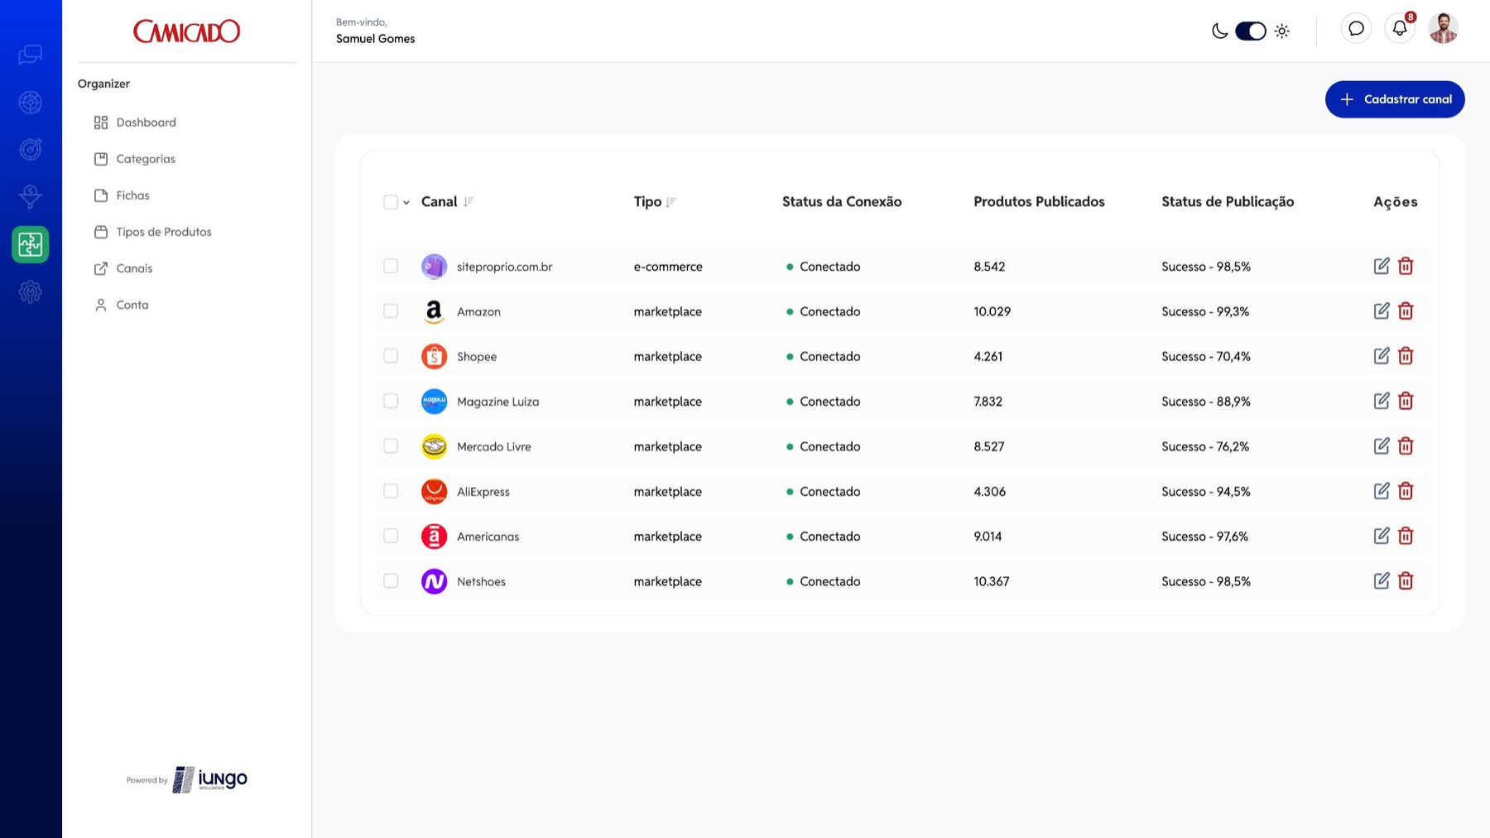This screenshot has height=838, width=1490.
Task: Edit the AliExpress channel
Action: pos(1382,491)
